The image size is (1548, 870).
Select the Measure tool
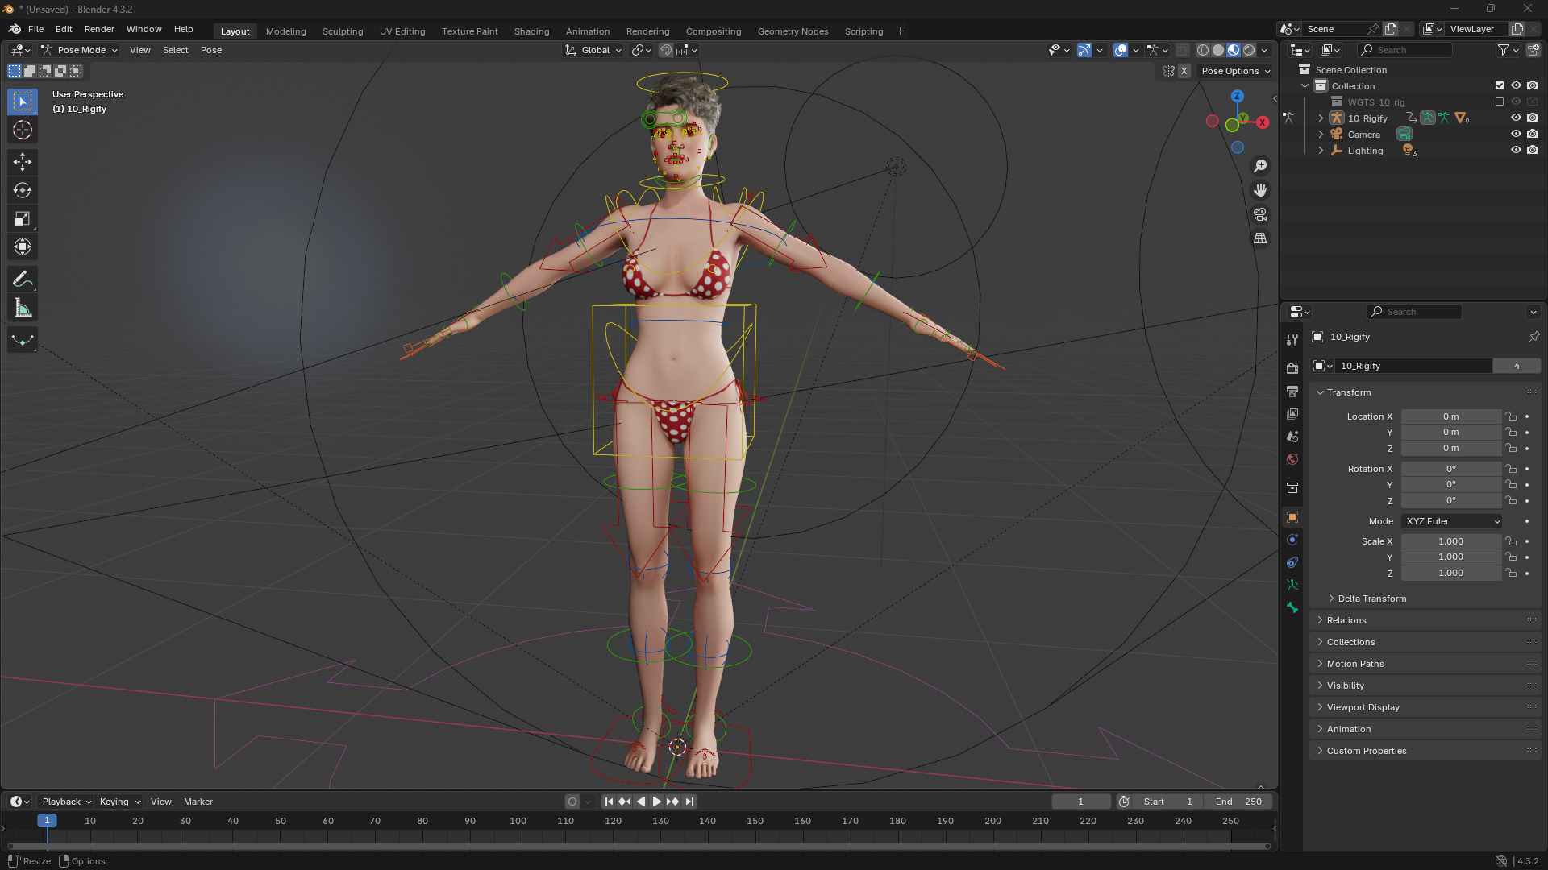[x=23, y=308]
